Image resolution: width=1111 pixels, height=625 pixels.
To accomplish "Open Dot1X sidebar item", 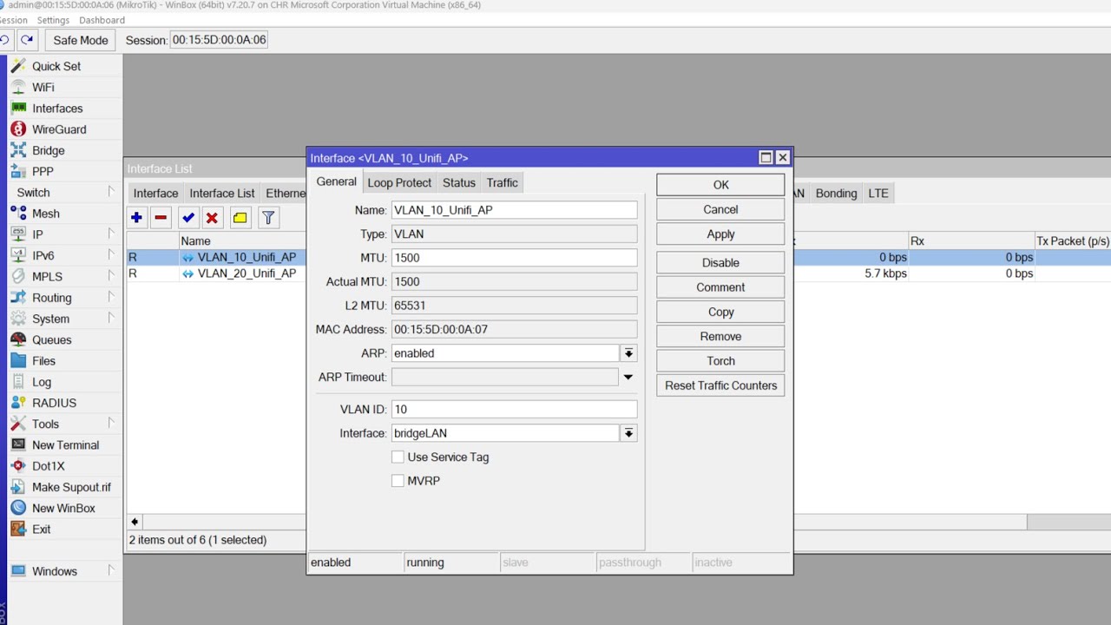I will [x=48, y=466].
